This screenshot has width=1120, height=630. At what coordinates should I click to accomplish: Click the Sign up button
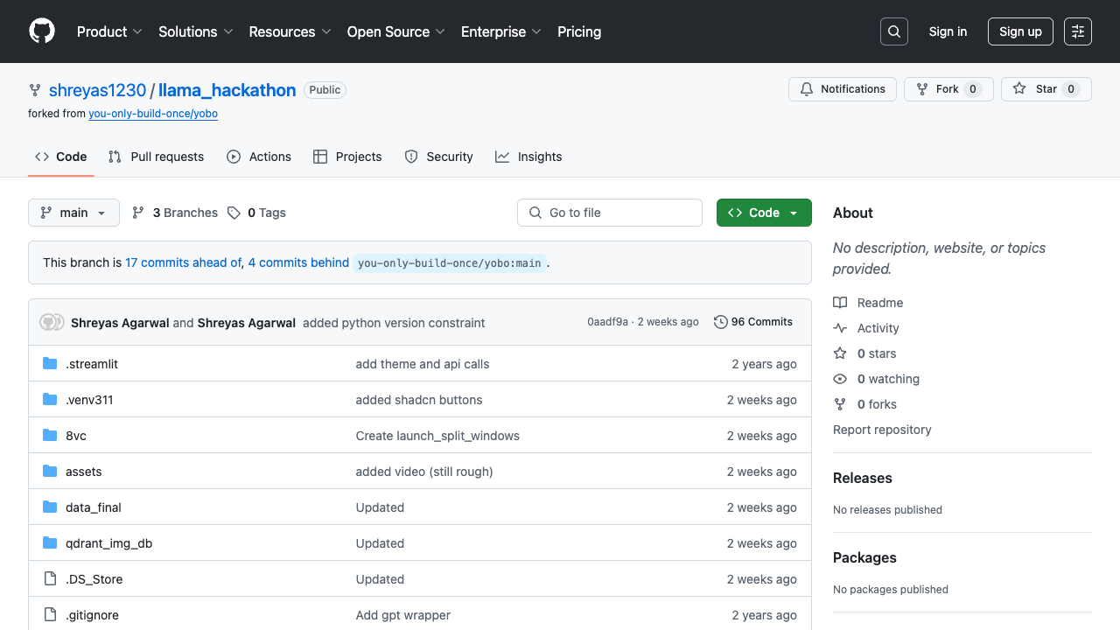[x=1020, y=31]
